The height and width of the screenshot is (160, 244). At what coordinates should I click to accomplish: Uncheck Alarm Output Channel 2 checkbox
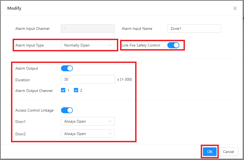tap(76, 90)
